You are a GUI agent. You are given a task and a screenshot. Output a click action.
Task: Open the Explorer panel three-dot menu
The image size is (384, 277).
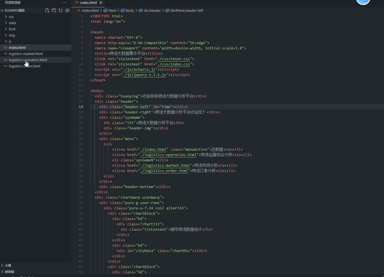coord(65,3)
